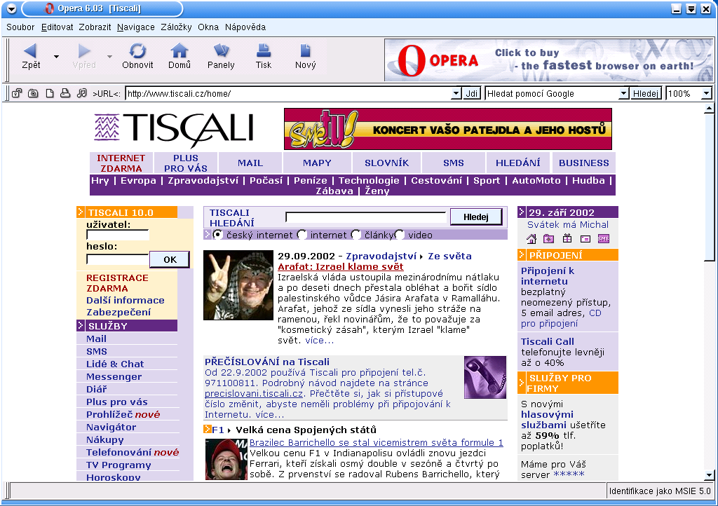Open the window menu at title bar left
The width and height of the screenshot is (718, 506).
click(12, 8)
